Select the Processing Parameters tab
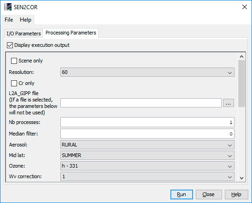The image size is (252, 203). [x=70, y=33]
